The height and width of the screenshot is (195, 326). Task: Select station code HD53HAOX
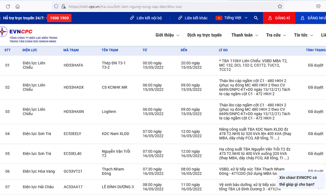click(x=74, y=87)
